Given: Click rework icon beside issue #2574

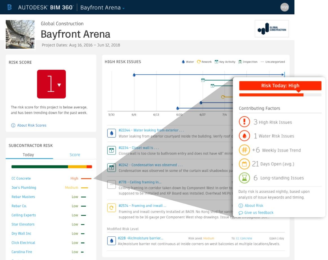Looking at the screenshot, I should click(x=111, y=208).
